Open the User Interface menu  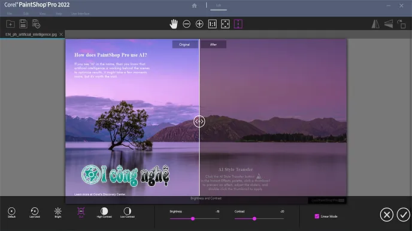click(80, 14)
